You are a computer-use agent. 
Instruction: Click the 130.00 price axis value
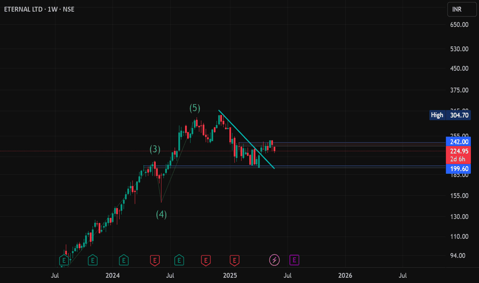point(459,217)
